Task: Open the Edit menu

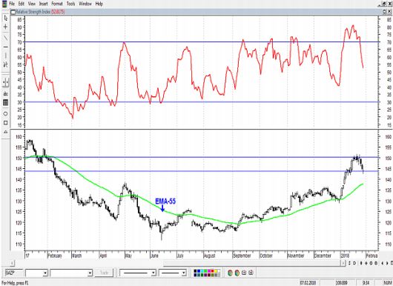Action: tap(22, 4)
